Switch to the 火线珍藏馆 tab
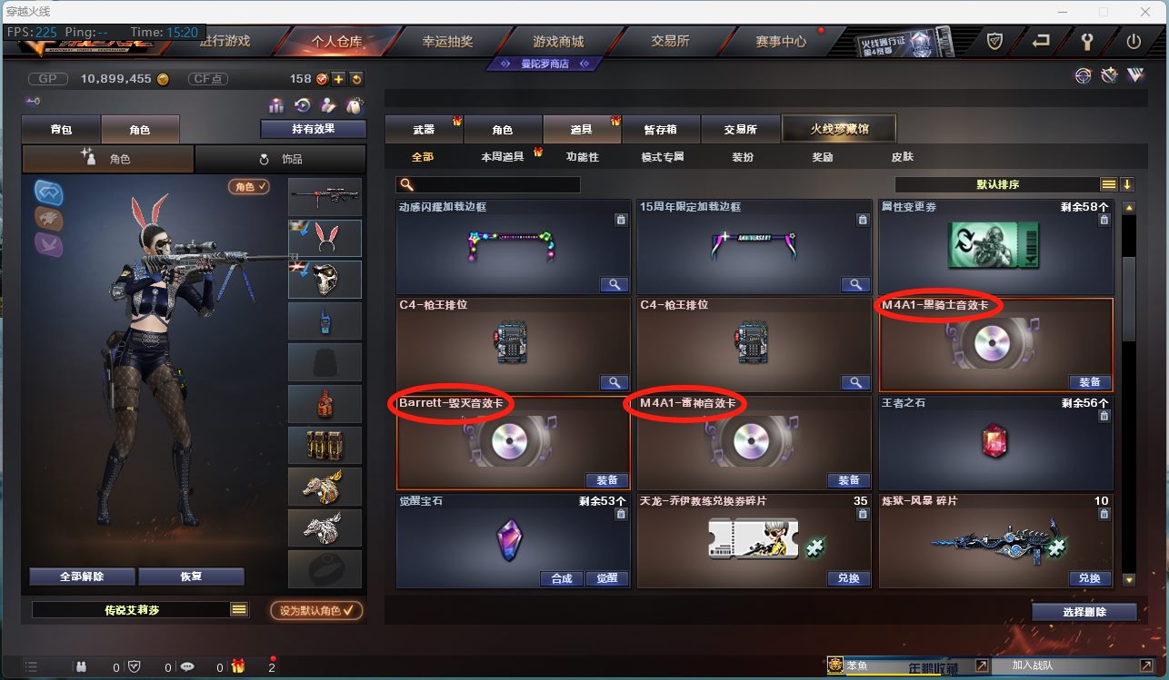 pos(839,129)
